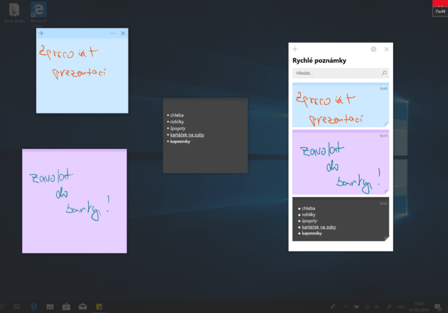448x313 pixels.
Task: Open Task View on the taskbar
Action: [x=17, y=306]
